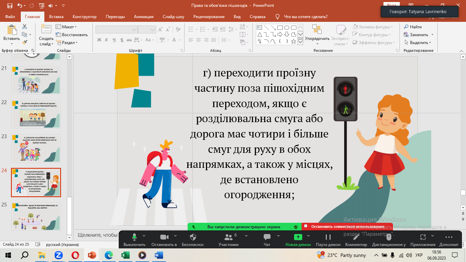This screenshot has height=262, width=466.
Task: Select slide 25 thumbnail
Action: pyautogui.click(x=36, y=216)
